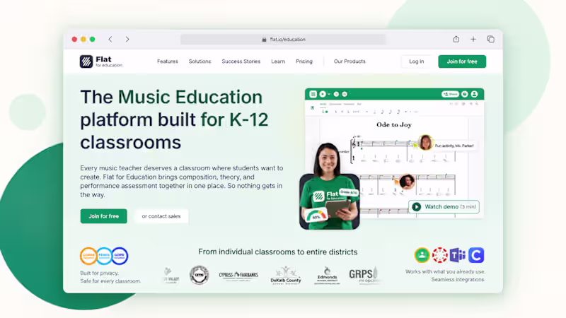Viewport: 566px width, 318px height.
Task: Click the Ode to Joy score title
Action: click(x=394, y=125)
